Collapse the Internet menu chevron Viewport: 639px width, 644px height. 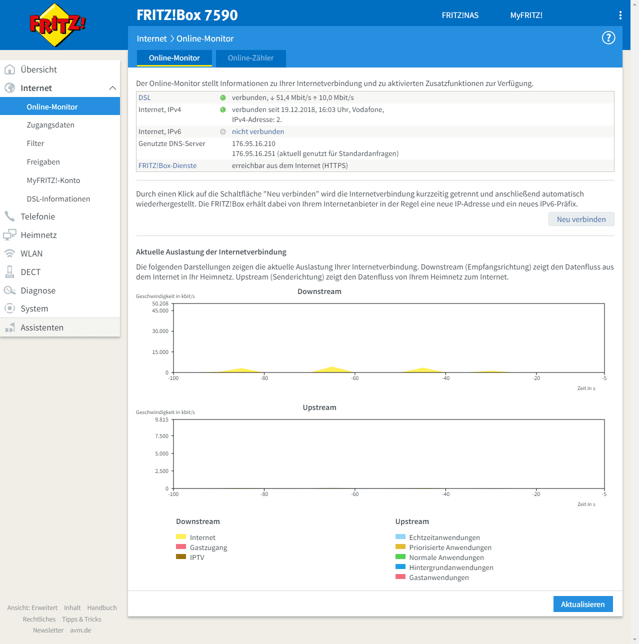pos(112,88)
